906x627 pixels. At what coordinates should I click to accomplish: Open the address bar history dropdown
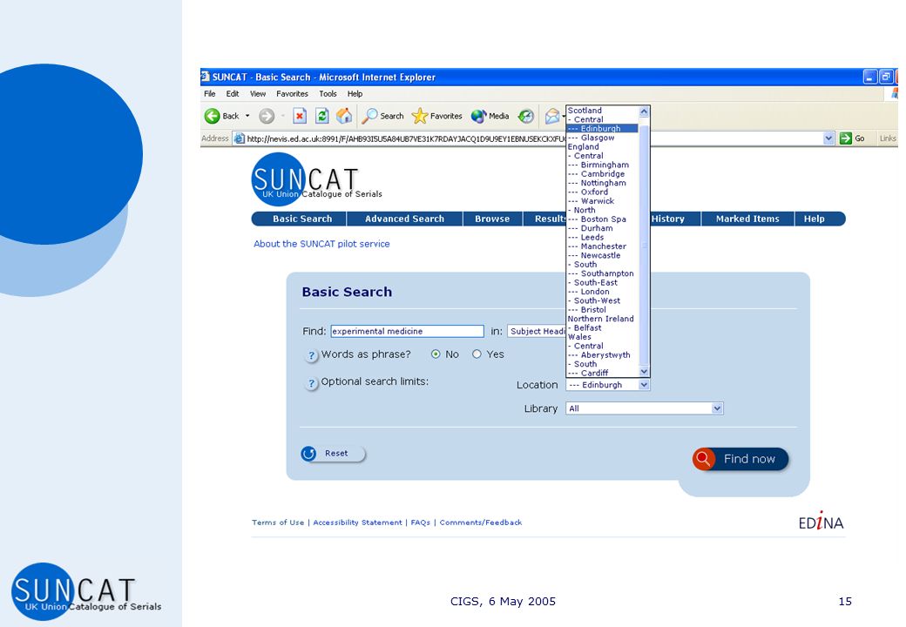(828, 138)
